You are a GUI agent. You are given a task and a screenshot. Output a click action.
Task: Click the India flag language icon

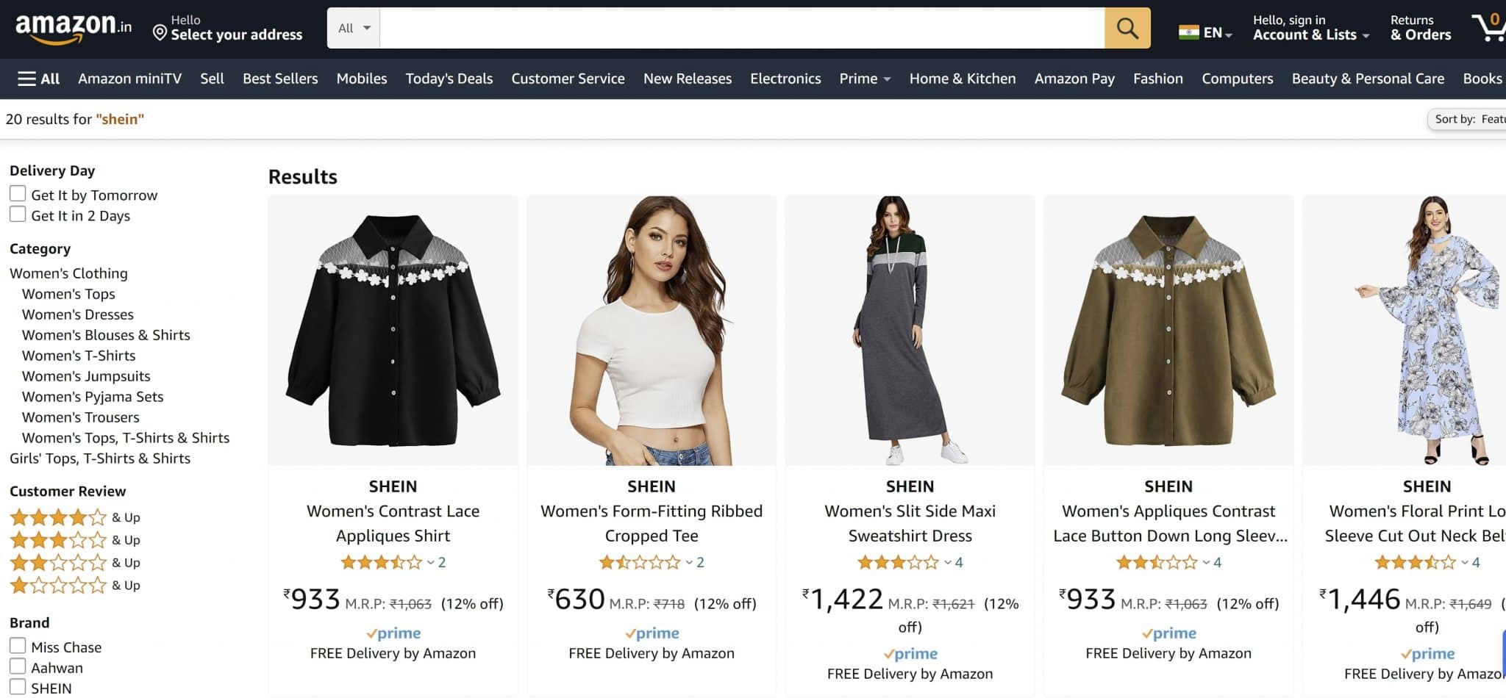click(x=1188, y=32)
